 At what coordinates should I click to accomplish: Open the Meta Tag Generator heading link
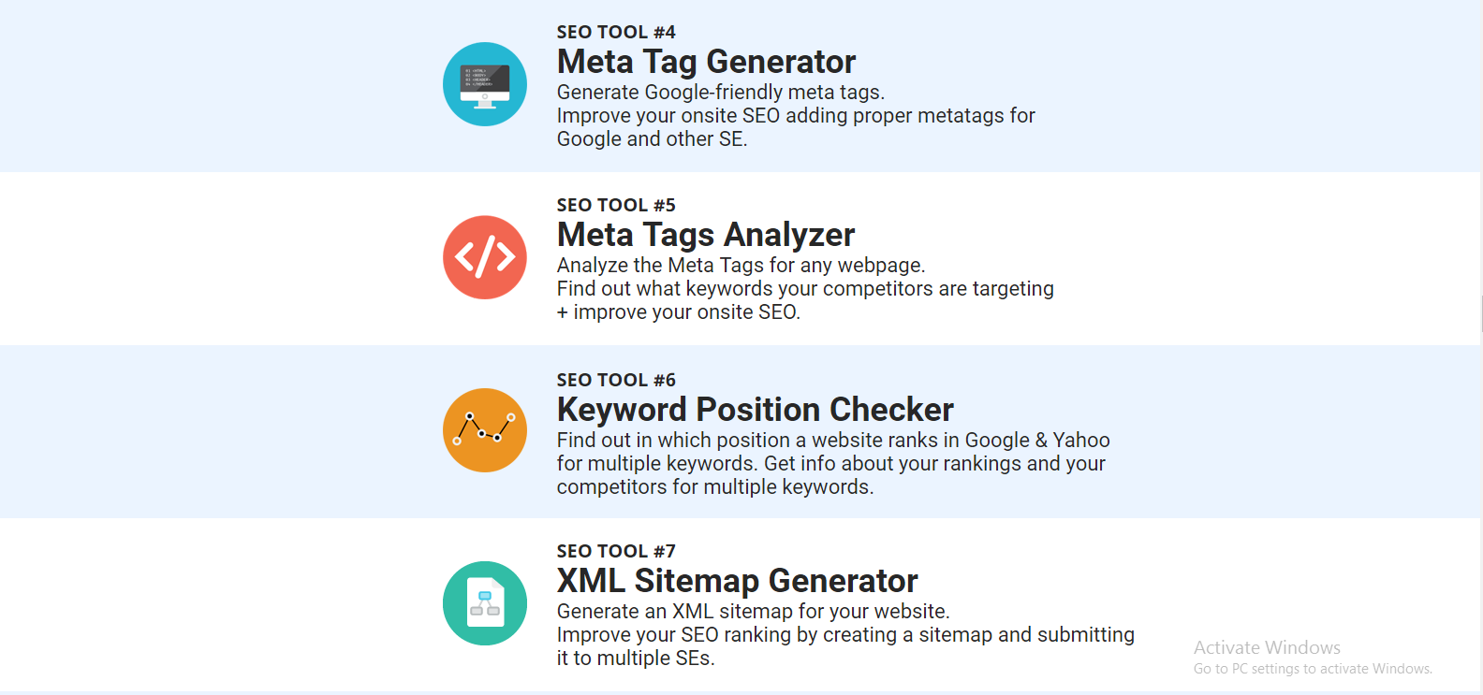click(x=706, y=62)
